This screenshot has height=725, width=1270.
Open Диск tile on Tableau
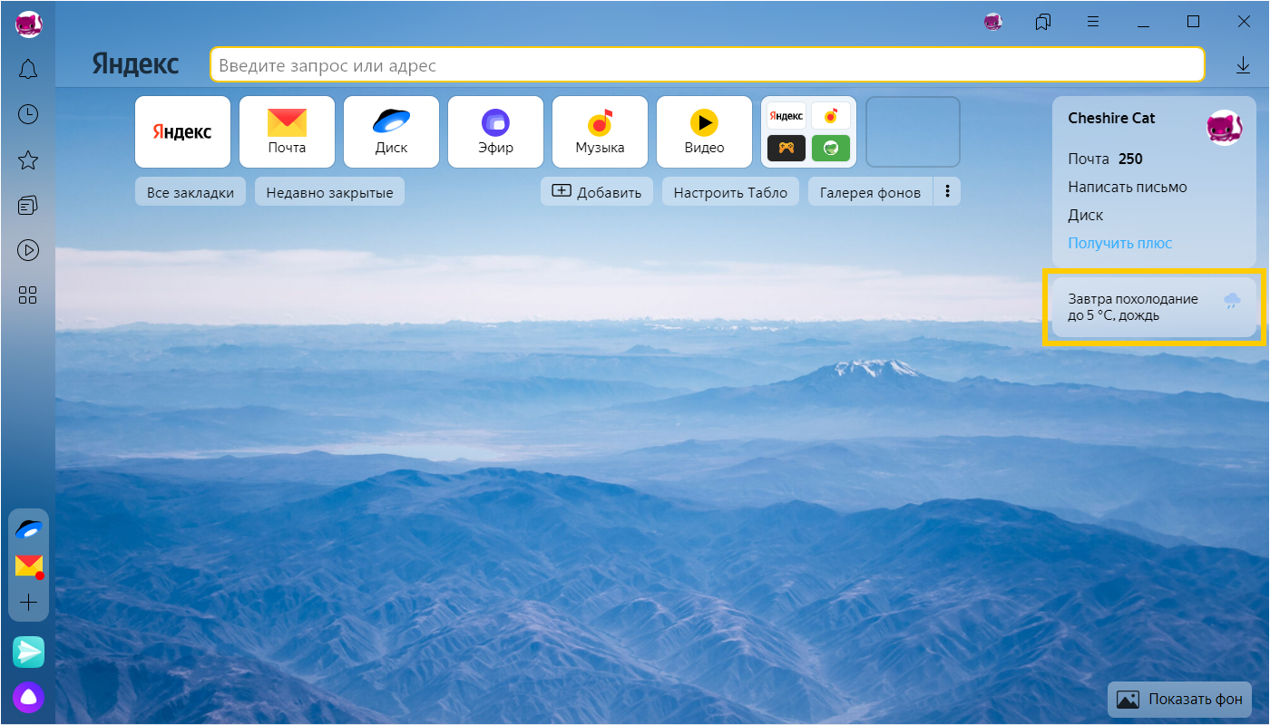[x=391, y=132]
